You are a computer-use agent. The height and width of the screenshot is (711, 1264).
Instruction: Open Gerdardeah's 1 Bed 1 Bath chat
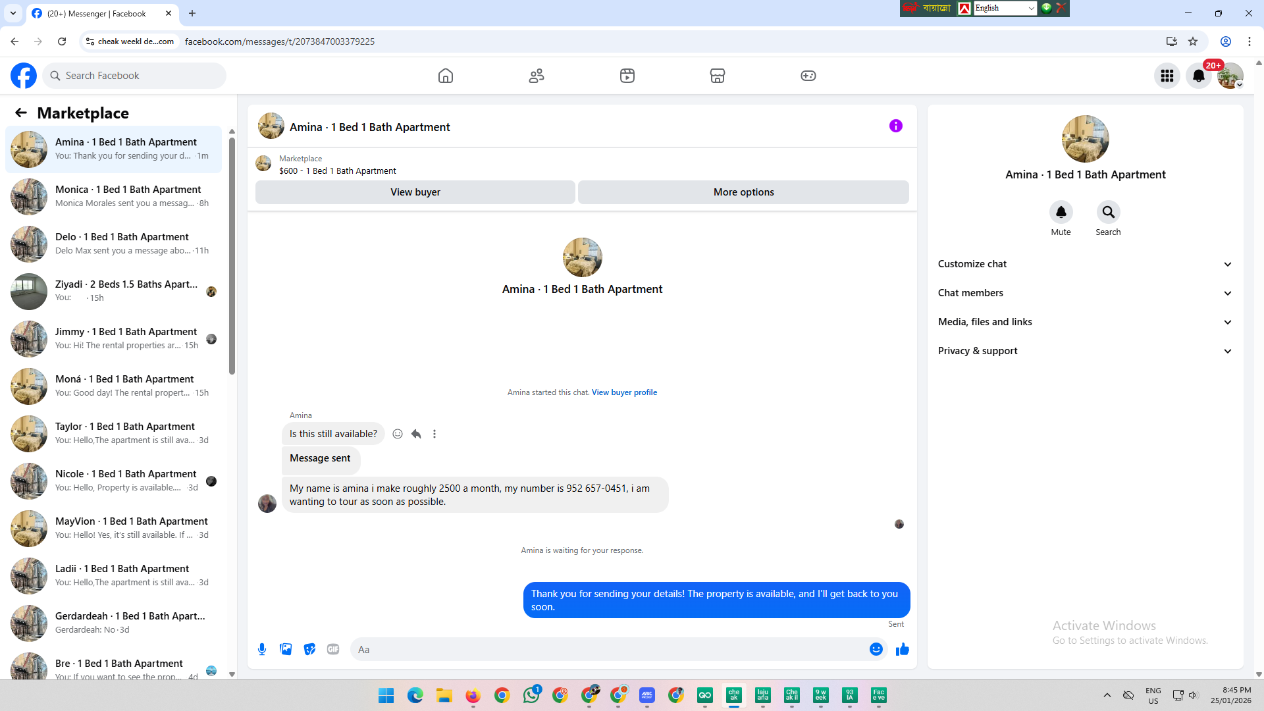113,623
